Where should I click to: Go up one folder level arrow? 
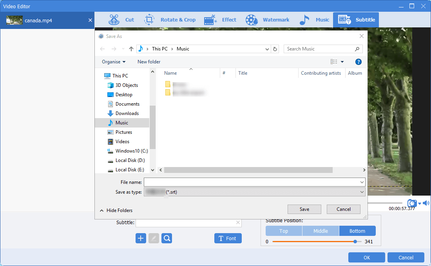coord(131,49)
